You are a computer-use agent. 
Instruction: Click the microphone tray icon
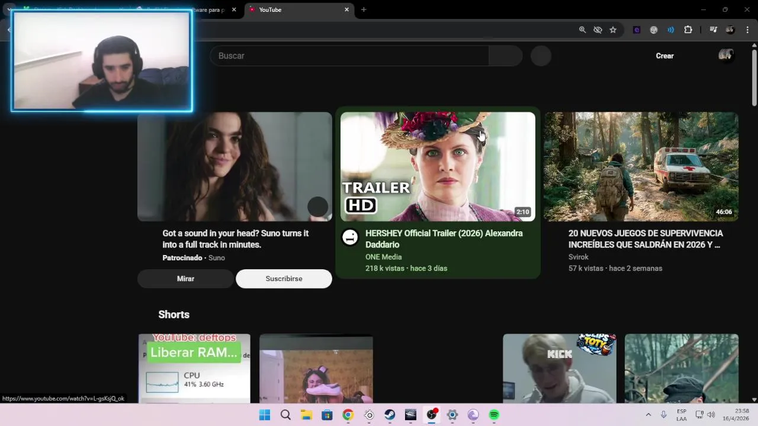664,415
